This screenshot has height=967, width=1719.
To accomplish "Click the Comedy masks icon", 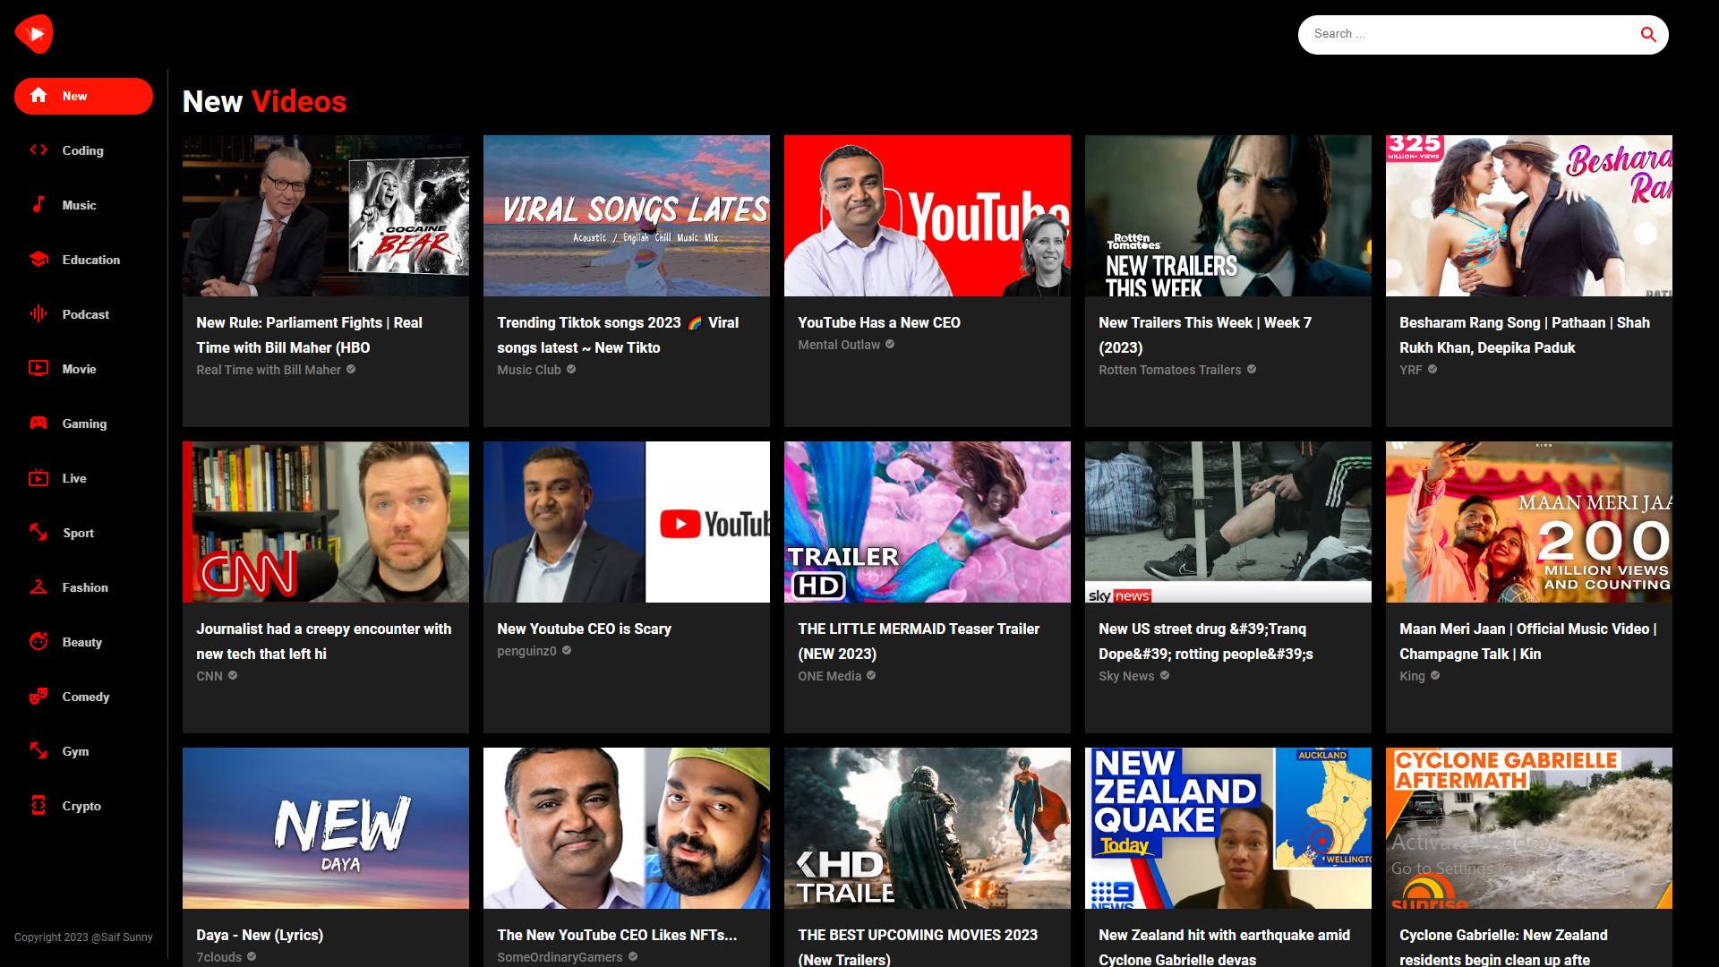I will (x=38, y=696).
